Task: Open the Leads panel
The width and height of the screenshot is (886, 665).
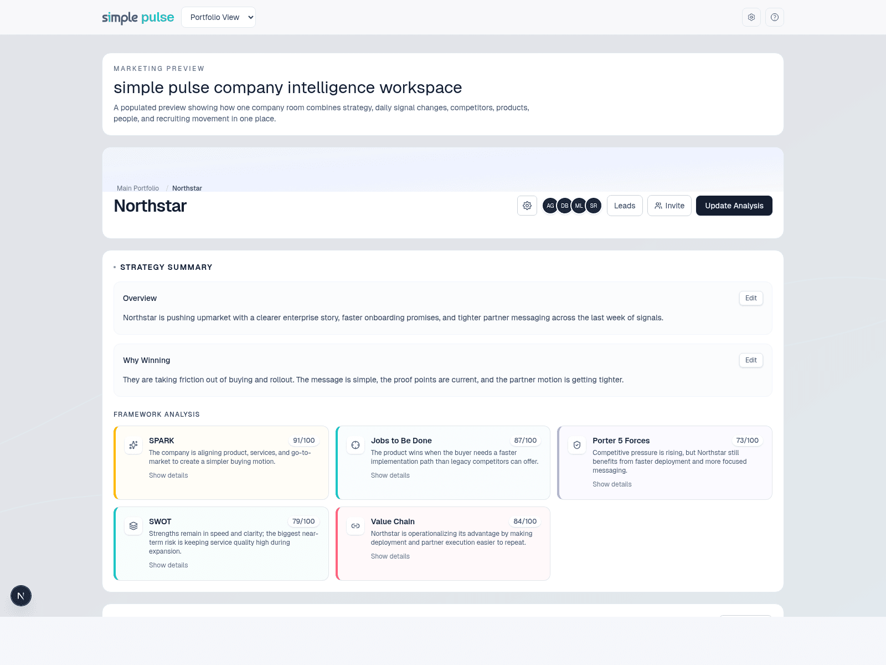Action: pyautogui.click(x=624, y=206)
